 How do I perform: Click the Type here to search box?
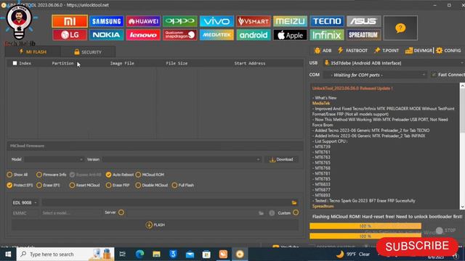pos(65,254)
